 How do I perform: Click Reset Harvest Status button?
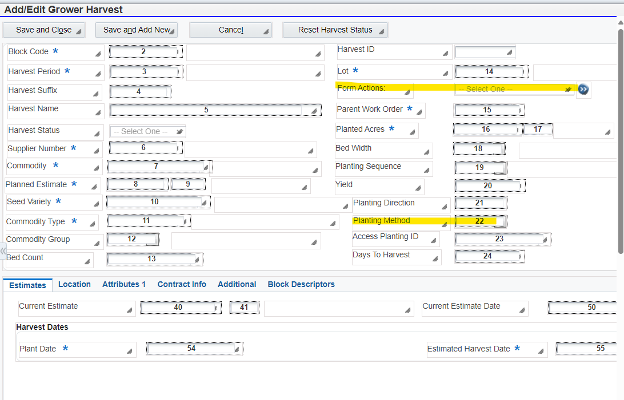point(335,30)
